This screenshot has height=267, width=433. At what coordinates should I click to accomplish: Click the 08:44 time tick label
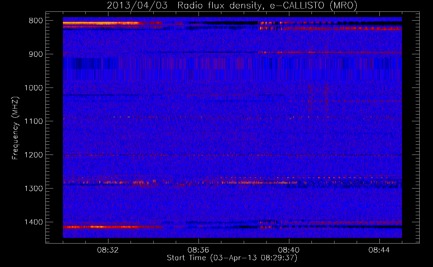click(379, 250)
